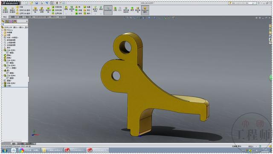Screen dimensions: 273x154
Task: Open the Reference Geometry dropdown arrow
Action: (x=95, y=14)
